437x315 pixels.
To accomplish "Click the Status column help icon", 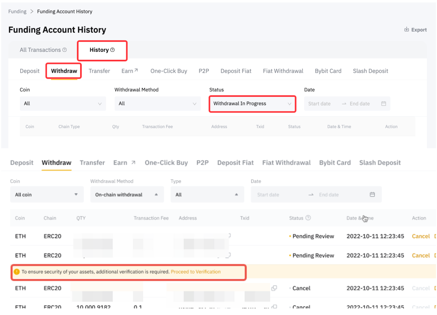I will [x=308, y=218].
